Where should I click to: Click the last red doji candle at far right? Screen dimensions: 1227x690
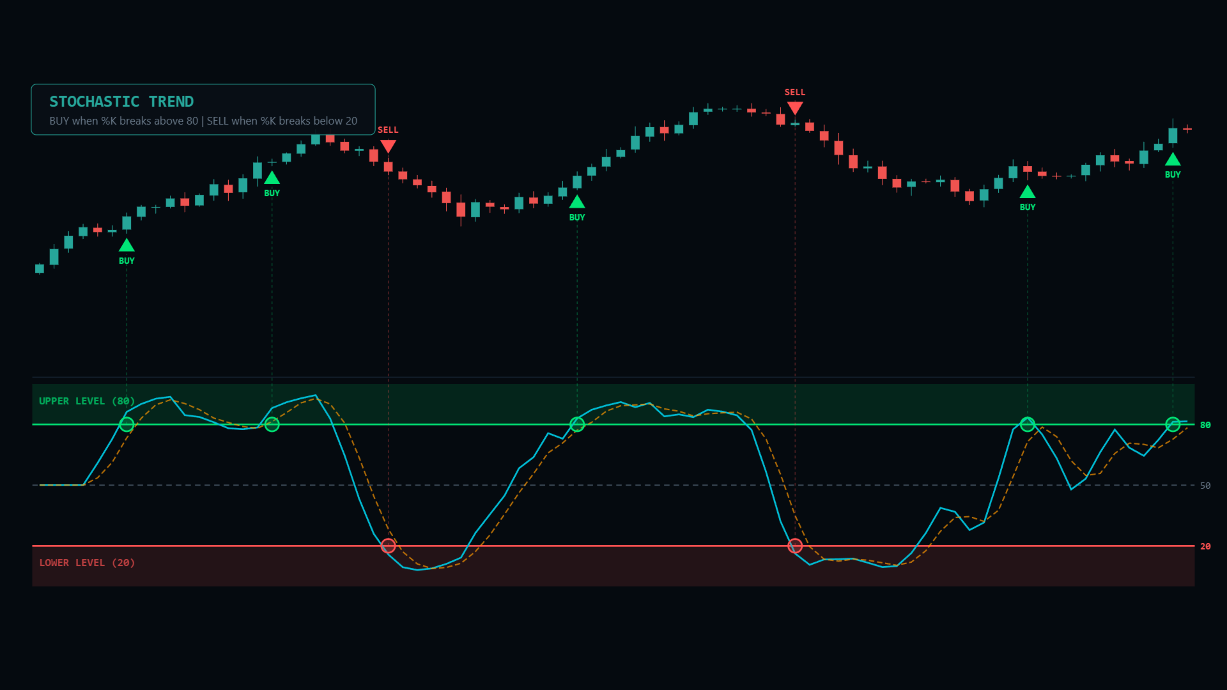[x=1187, y=129]
